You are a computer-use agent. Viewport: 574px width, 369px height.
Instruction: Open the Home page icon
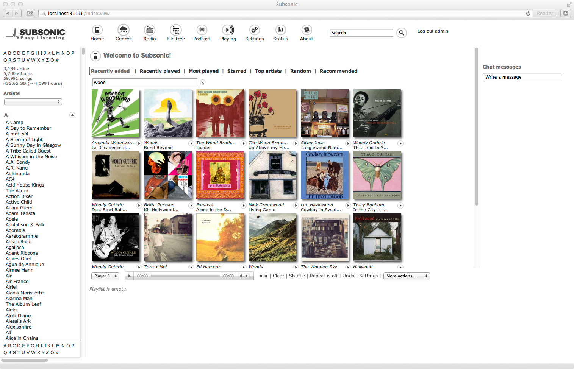click(97, 30)
